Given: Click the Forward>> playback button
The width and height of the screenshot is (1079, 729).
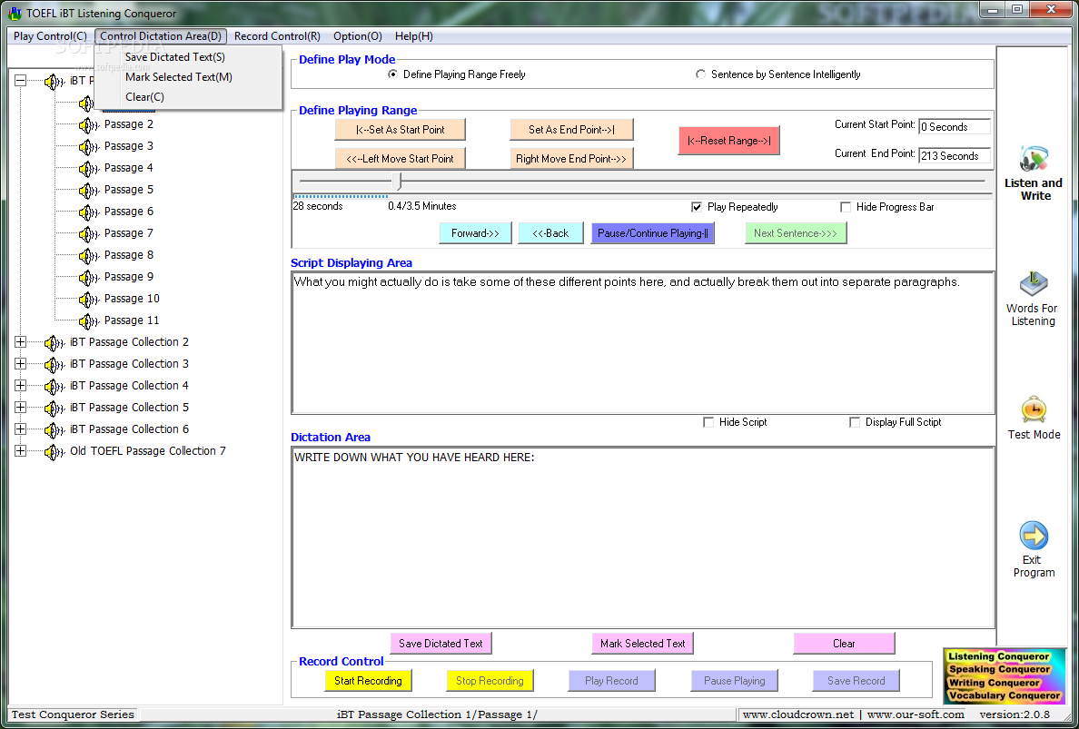Looking at the screenshot, I should [x=476, y=233].
